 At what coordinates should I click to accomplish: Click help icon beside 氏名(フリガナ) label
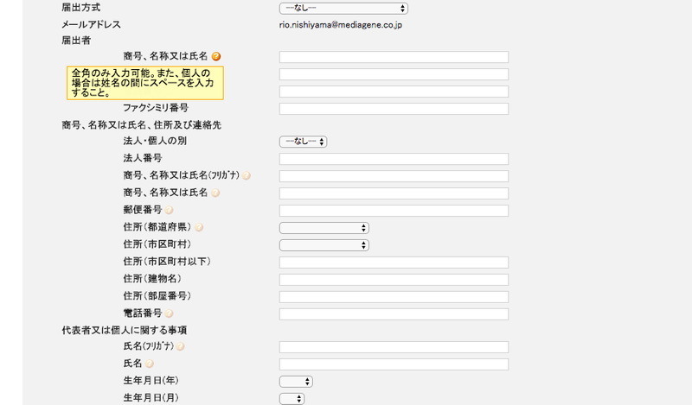[181, 346]
